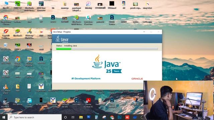Click the Type here to search box
Image resolution: width=214 pixels, height=120 pixels.
tap(35, 117)
